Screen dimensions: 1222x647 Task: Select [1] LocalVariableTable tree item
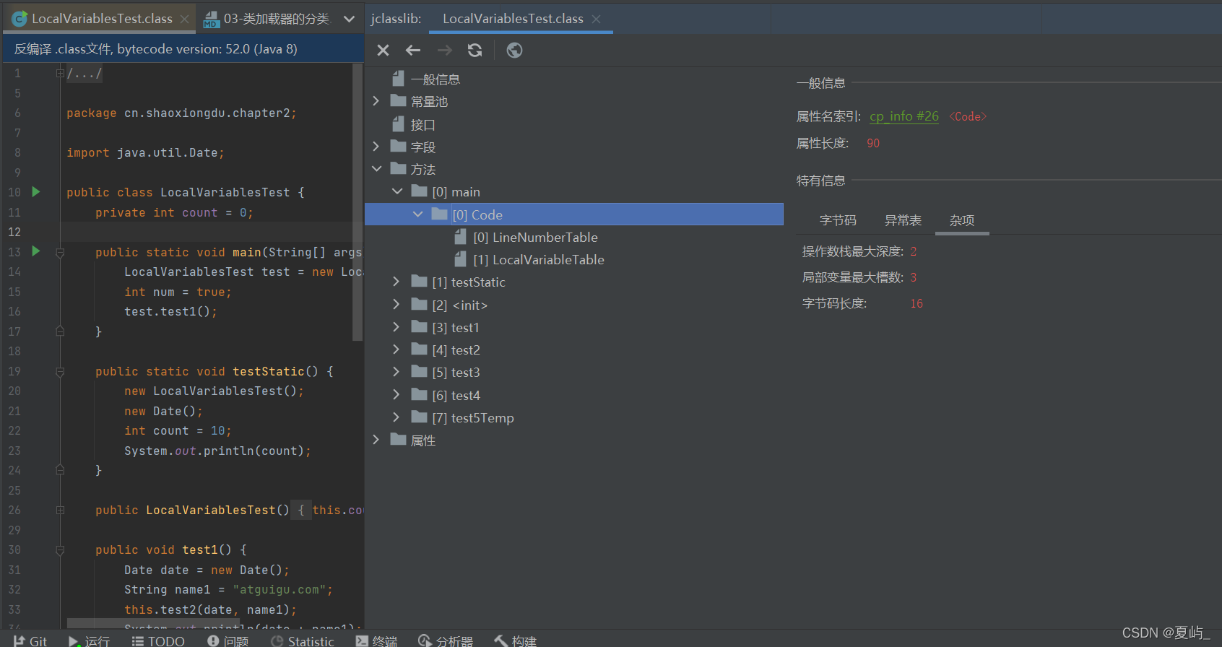click(x=538, y=259)
